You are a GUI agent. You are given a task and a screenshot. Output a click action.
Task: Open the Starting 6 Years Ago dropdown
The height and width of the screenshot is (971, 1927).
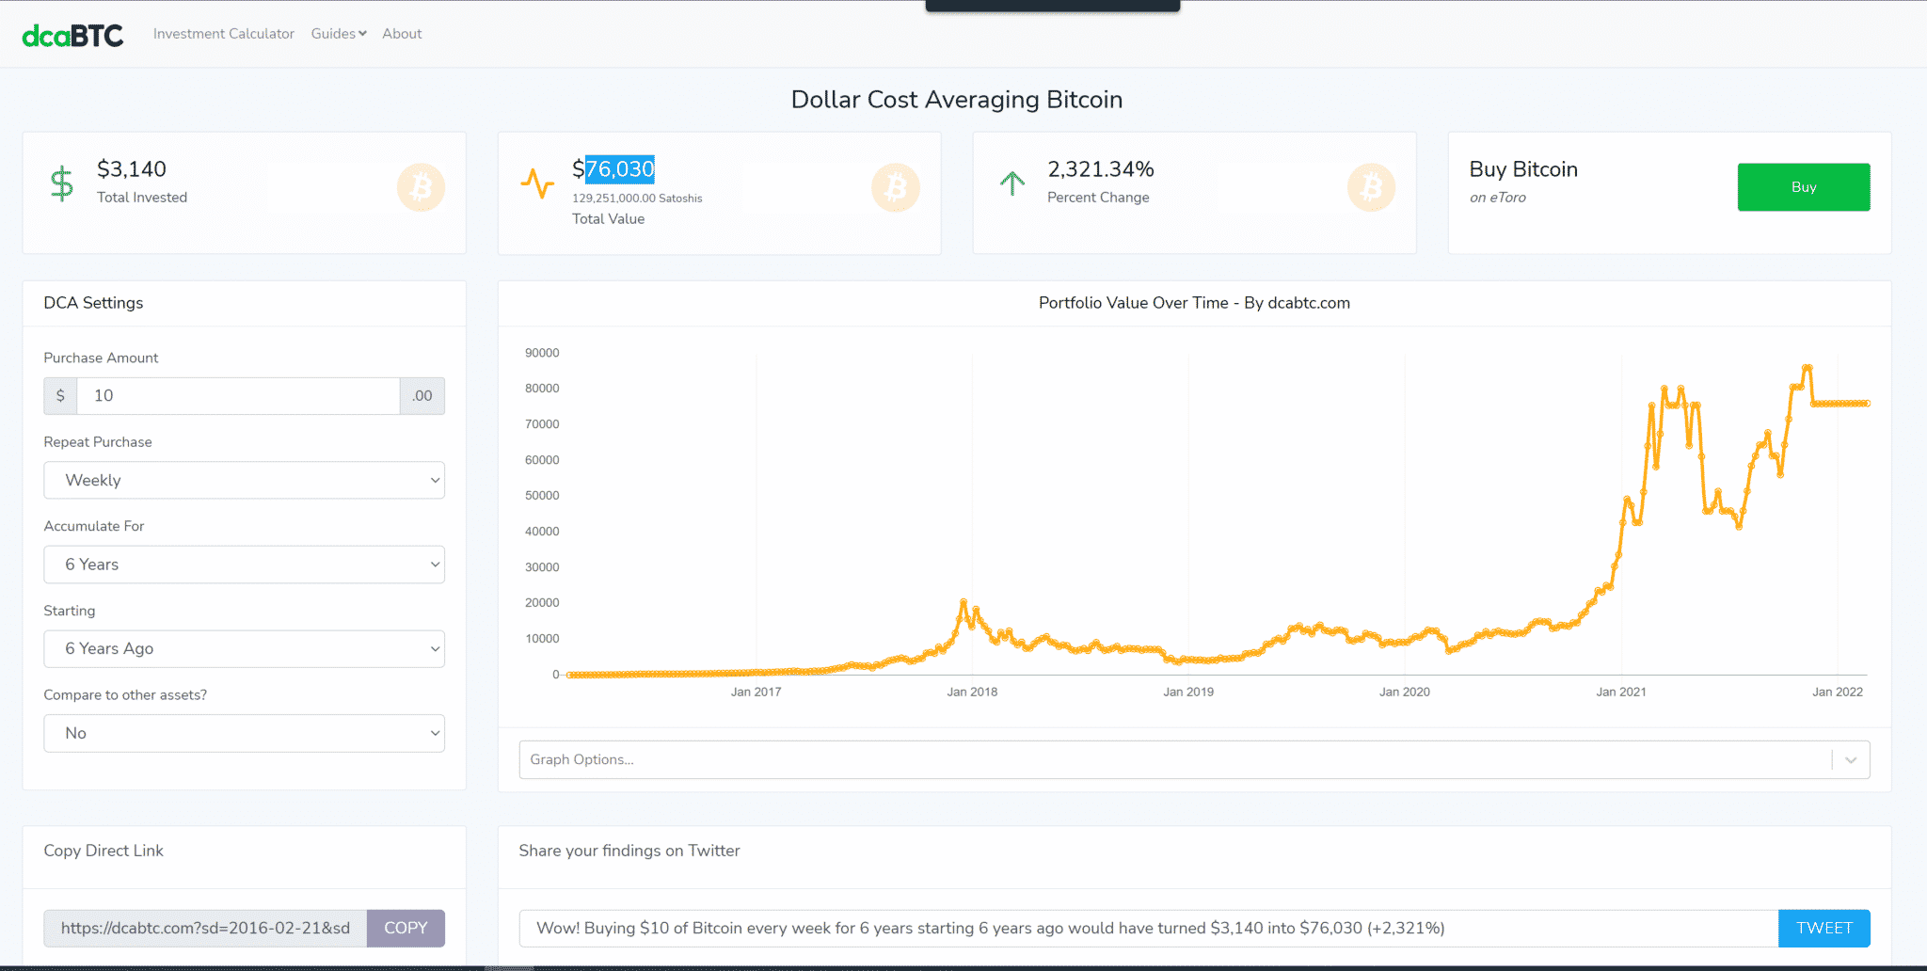point(244,649)
